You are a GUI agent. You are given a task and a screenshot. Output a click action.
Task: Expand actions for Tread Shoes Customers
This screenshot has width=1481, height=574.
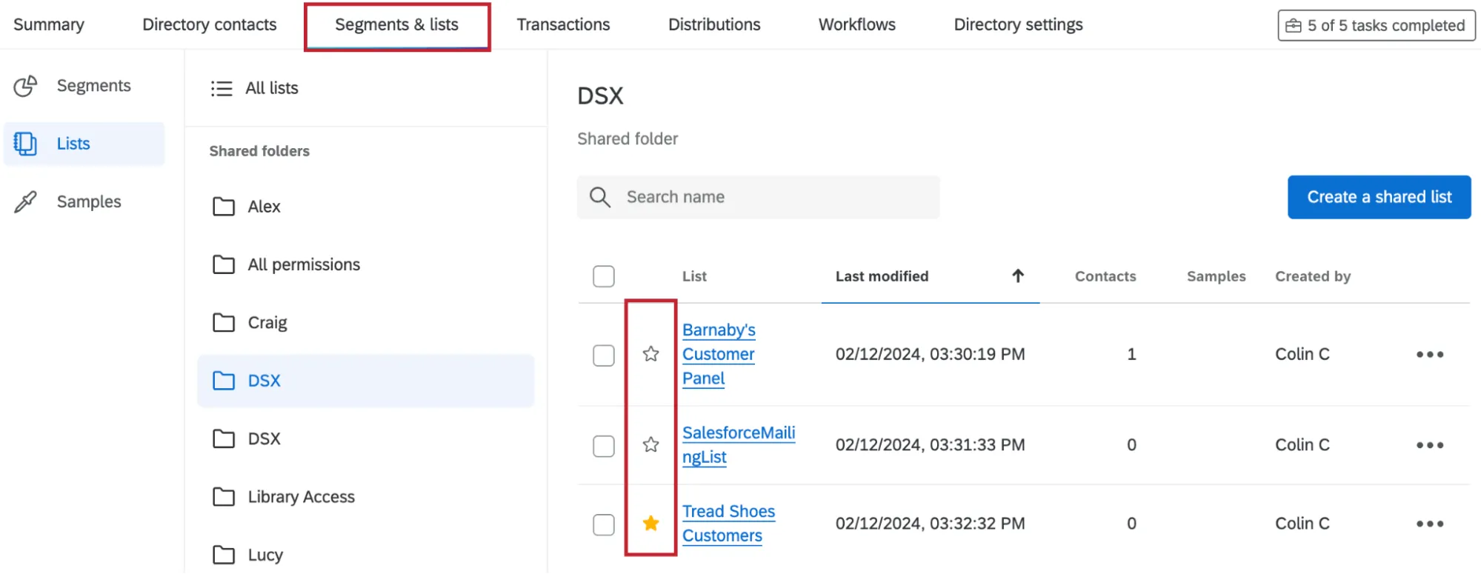click(x=1429, y=524)
